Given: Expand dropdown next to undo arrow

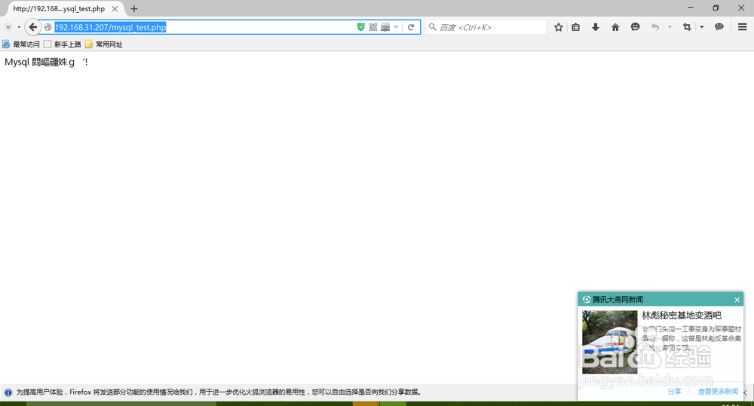Looking at the screenshot, I should pos(670,27).
